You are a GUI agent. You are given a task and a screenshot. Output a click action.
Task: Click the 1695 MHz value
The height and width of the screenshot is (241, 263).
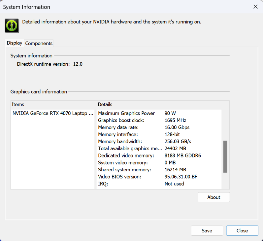175,120
